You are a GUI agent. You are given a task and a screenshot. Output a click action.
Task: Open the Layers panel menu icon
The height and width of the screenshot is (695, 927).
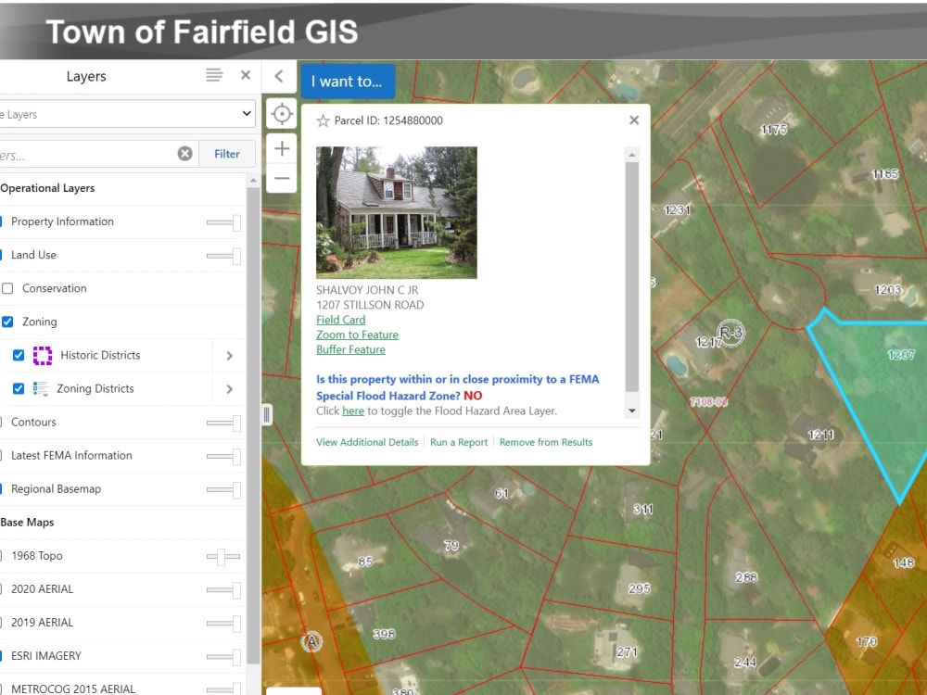(x=214, y=75)
